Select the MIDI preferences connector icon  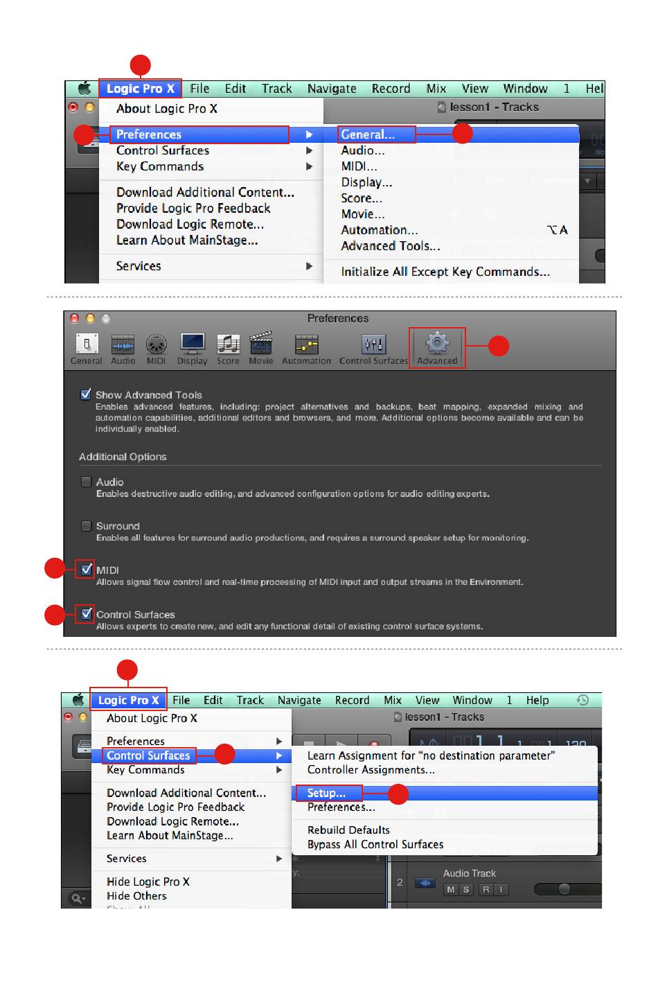click(x=156, y=344)
